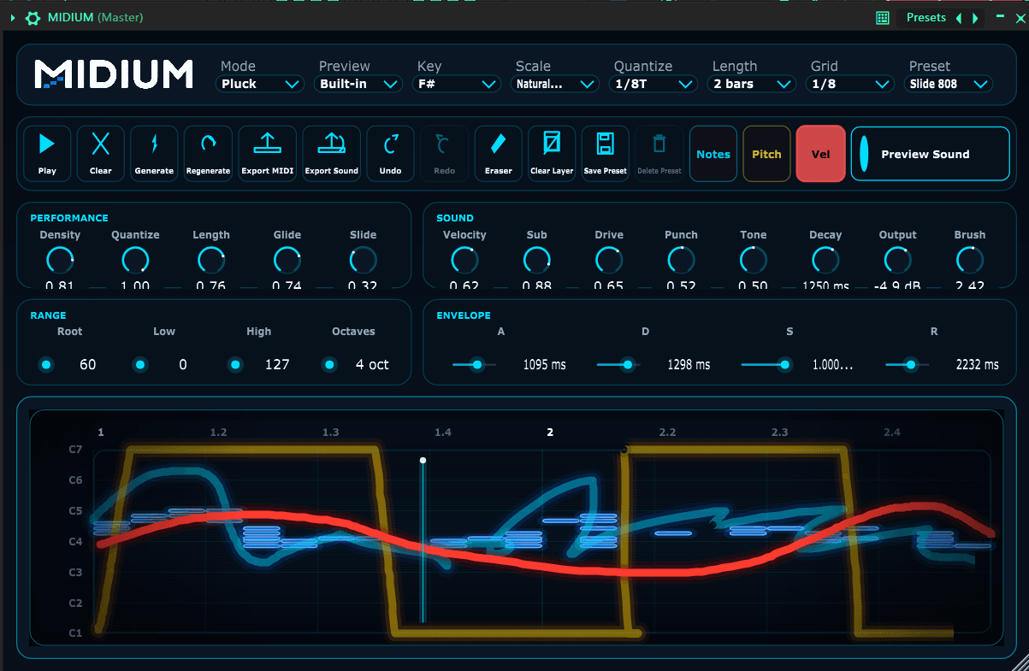This screenshot has width=1029, height=671.
Task: Click the Sub knob
Action: click(x=536, y=259)
